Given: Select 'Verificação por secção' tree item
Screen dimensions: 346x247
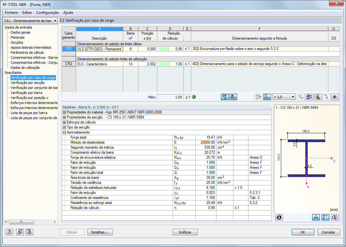Looking at the screenshot, I should (x=28, y=83).
